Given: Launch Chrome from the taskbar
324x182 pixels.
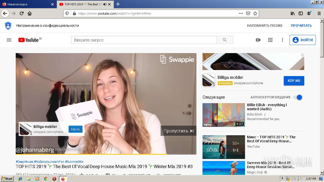Looking at the screenshot, I should click(46, 179).
